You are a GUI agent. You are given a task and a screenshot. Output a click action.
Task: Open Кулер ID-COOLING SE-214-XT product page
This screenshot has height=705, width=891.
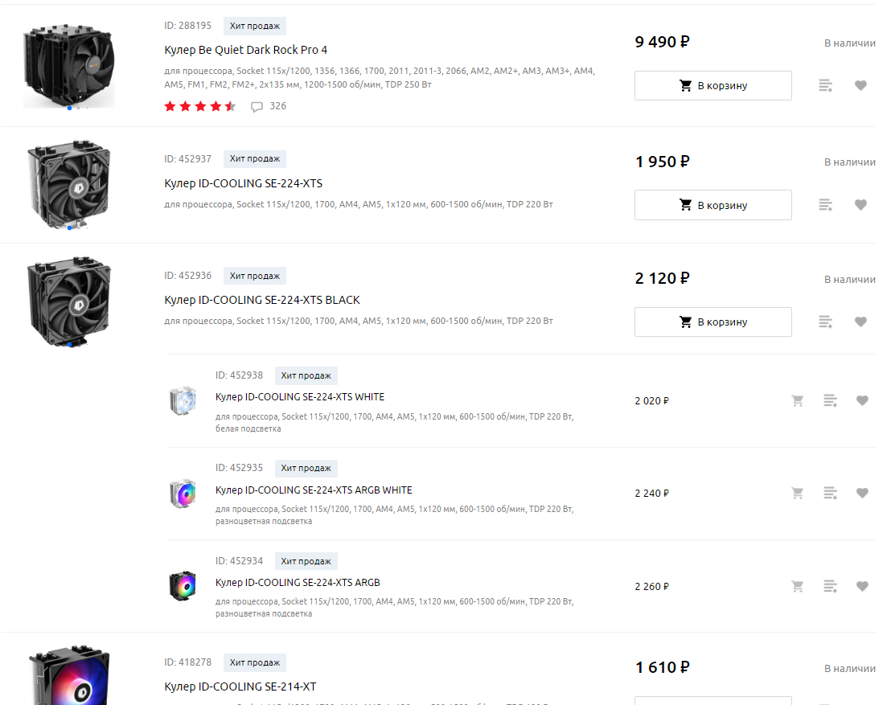tap(240, 687)
